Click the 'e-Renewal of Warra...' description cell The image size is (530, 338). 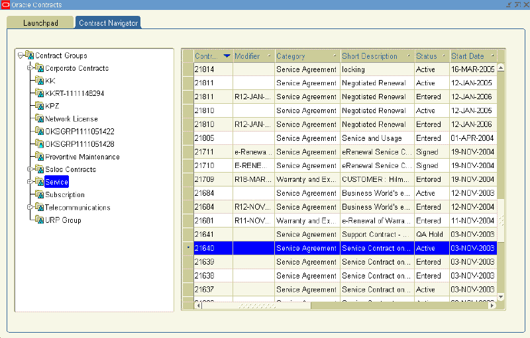pyautogui.click(x=377, y=221)
